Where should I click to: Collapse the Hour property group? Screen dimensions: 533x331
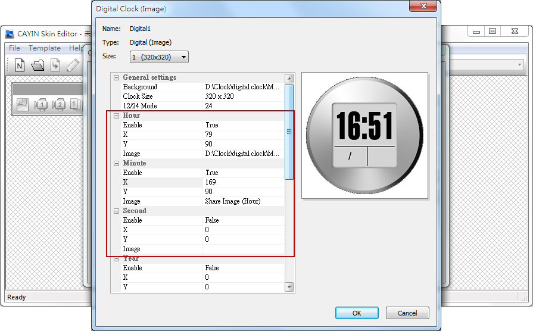click(x=116, y=115)
